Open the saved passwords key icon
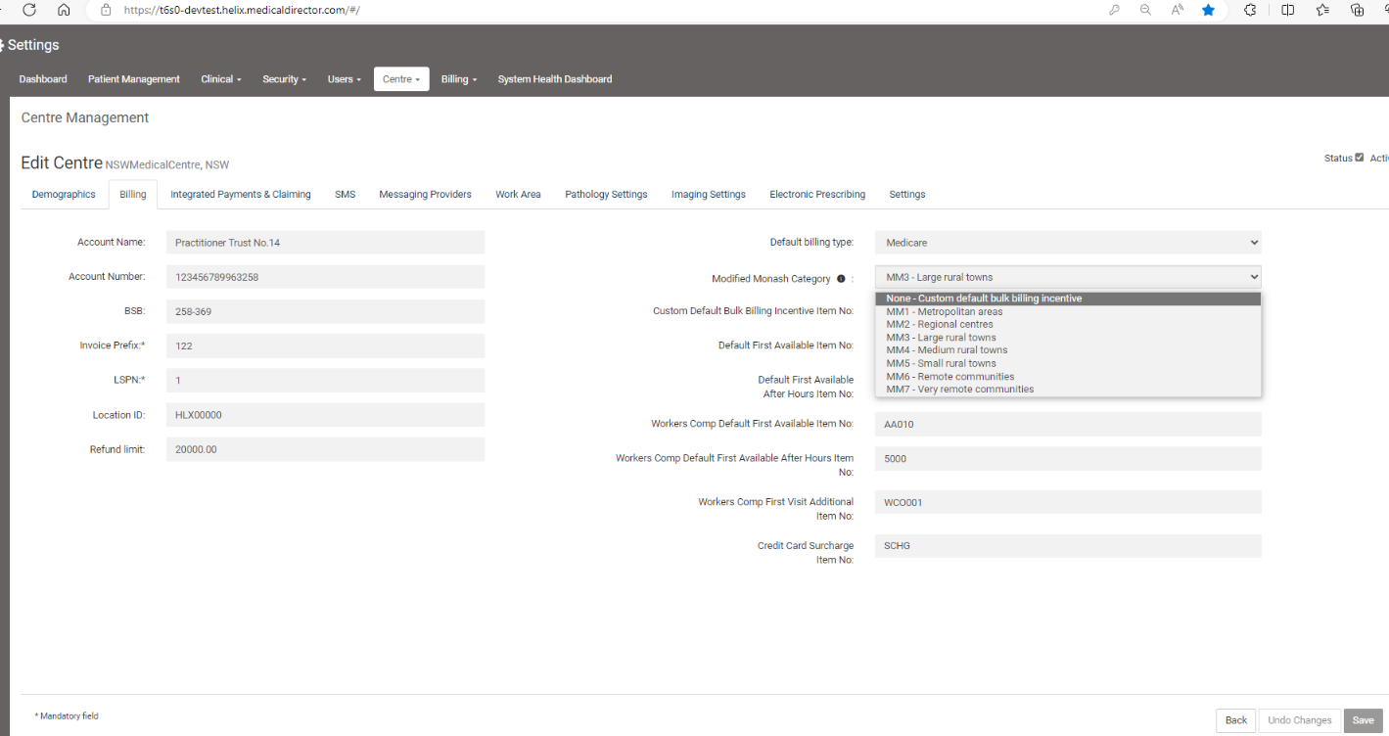Screen dimensions: 1389x736 [1114, 10]
